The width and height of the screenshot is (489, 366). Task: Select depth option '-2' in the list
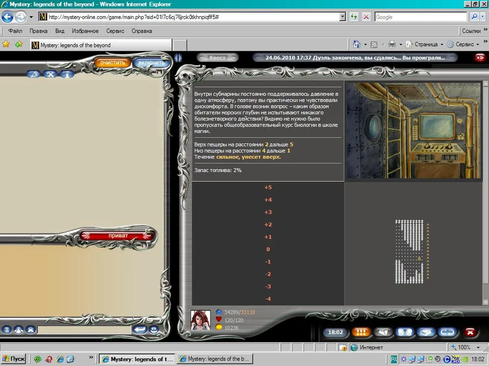coord(268,274)
